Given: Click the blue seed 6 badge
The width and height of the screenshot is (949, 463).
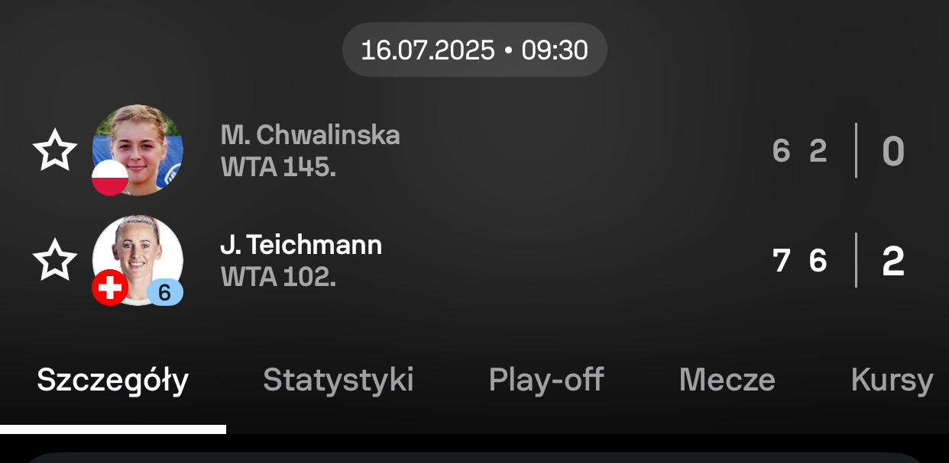Looking at the screenshot, I should point(164,291).
